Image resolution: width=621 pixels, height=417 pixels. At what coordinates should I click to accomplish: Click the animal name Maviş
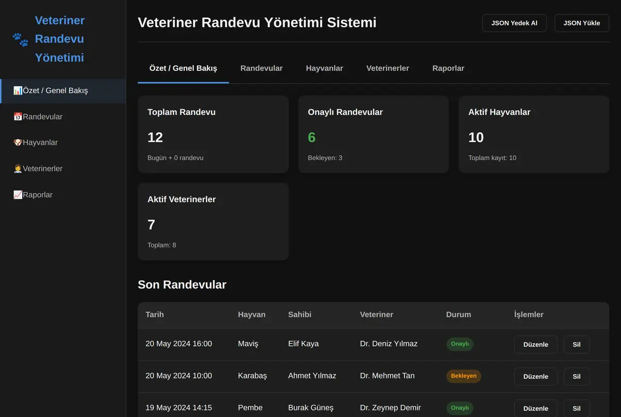248,344
